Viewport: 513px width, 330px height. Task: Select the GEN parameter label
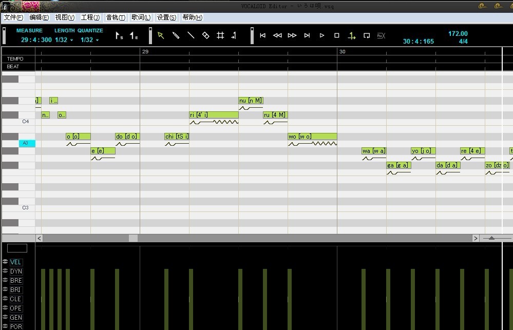pyautogui.click(x=16, y=317)
